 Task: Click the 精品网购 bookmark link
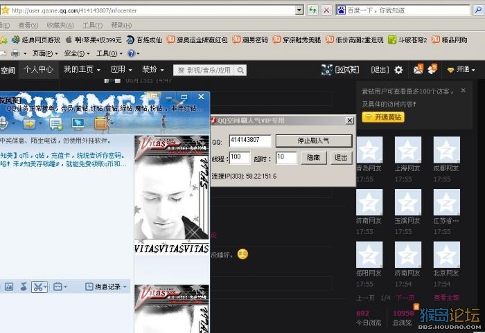[x=450, y=40]
